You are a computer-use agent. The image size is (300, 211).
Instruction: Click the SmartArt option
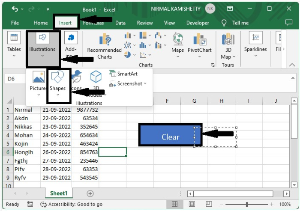point(123,74)
